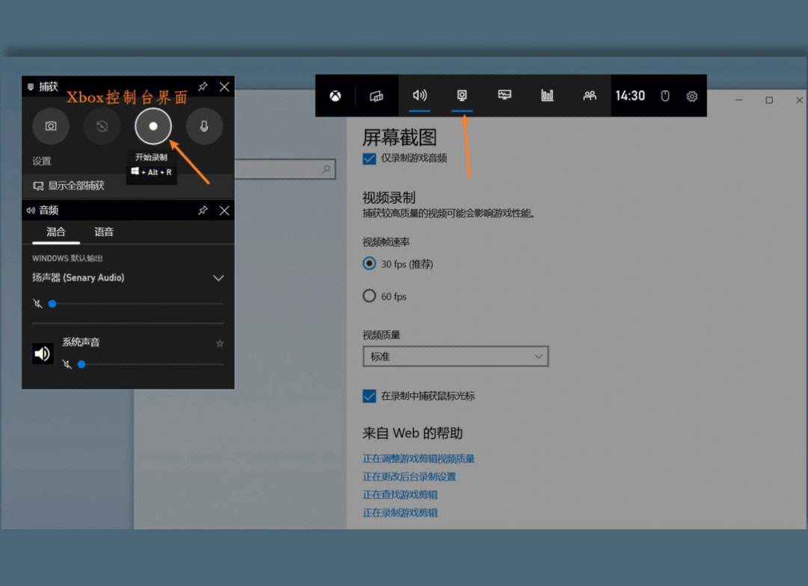Switch to the 语音 voice tab
This screenshot has width=808, height=586.
103,232
